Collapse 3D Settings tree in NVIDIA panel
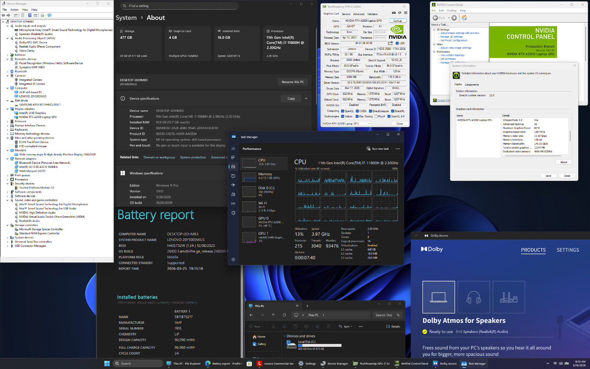Viewport: 590px width, 369px height. click(x=434, y=30)
